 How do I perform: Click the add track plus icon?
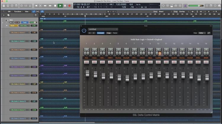pos(4,15)
